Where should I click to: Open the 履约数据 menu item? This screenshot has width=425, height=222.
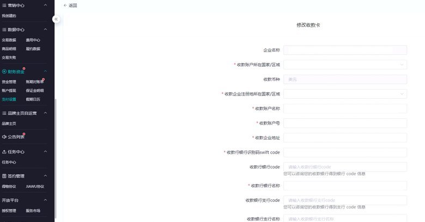pyautogui.click(x=33, y=49)
